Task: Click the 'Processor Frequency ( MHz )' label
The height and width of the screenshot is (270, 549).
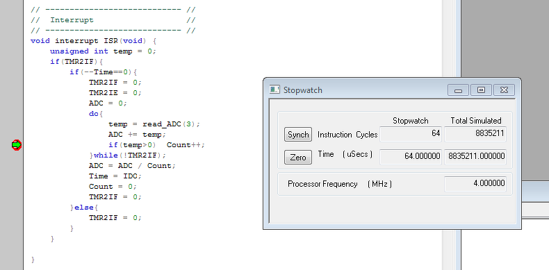Action: tap(340, 184)
